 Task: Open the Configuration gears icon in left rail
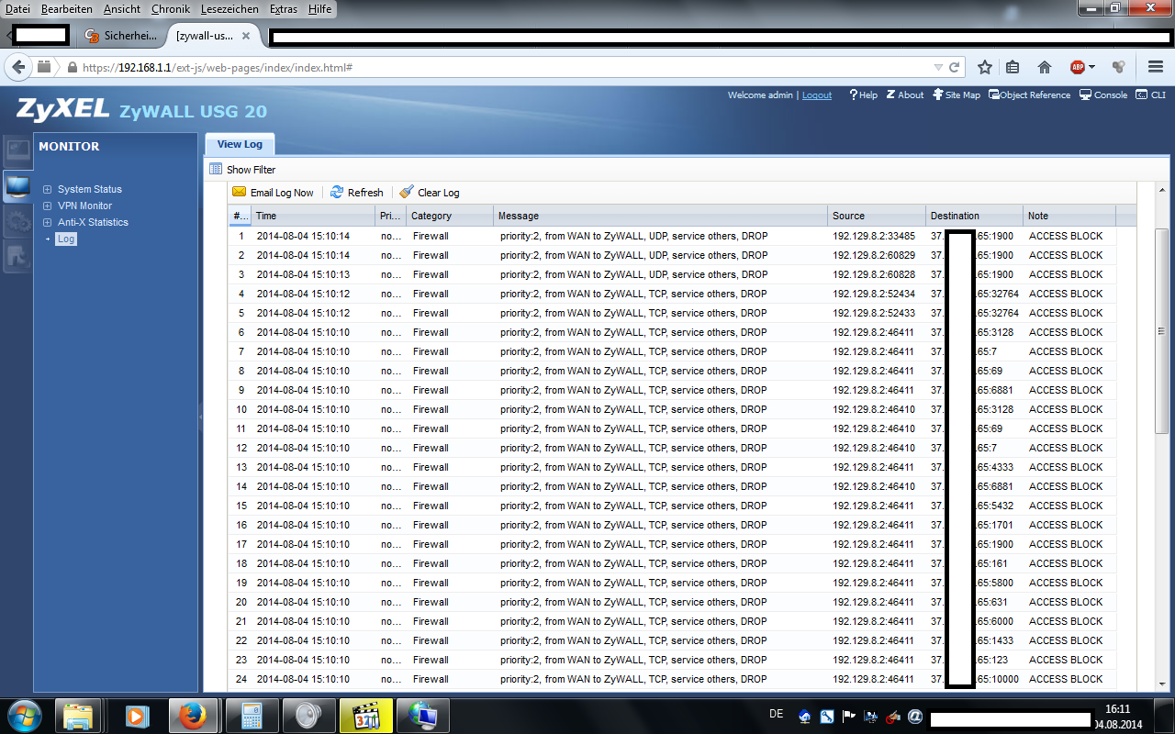pyautogui.click(x=17, y=222)
